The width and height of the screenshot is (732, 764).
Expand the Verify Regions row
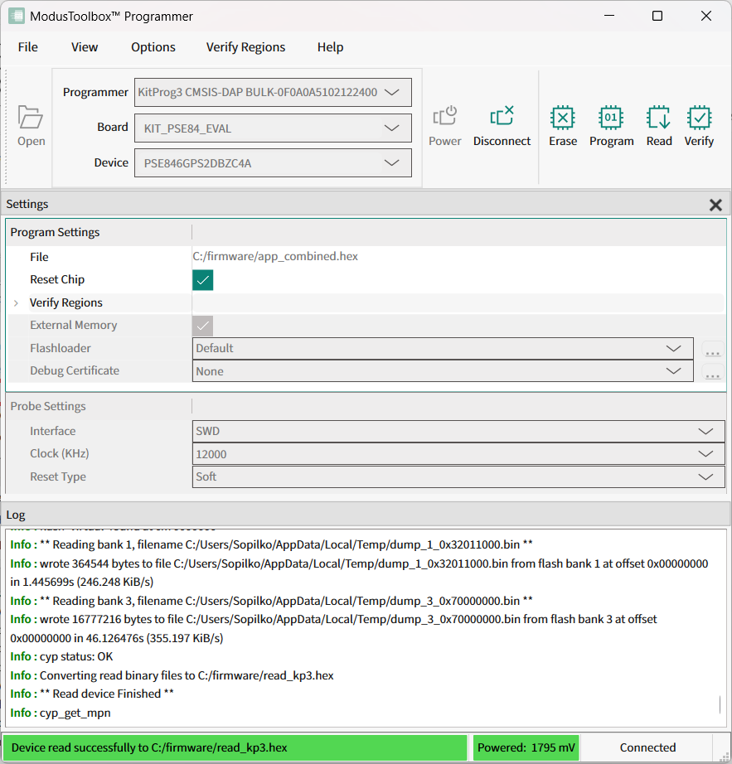(16, 303)
